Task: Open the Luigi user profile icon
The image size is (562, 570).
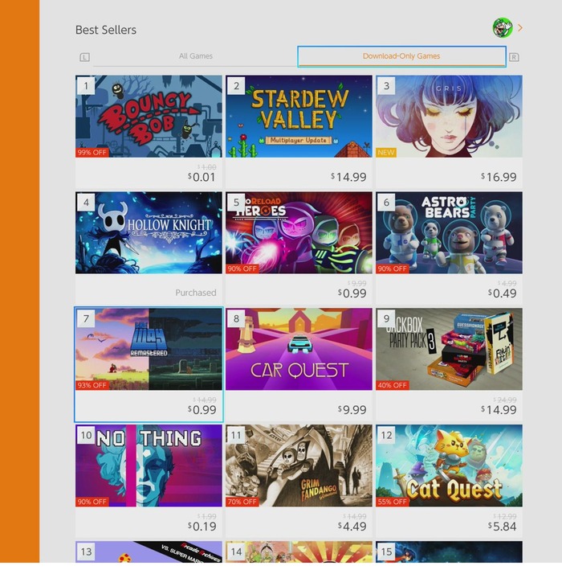Action: coord(503,27)
